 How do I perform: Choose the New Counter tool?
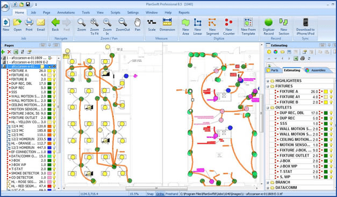(x=228, y=26)
